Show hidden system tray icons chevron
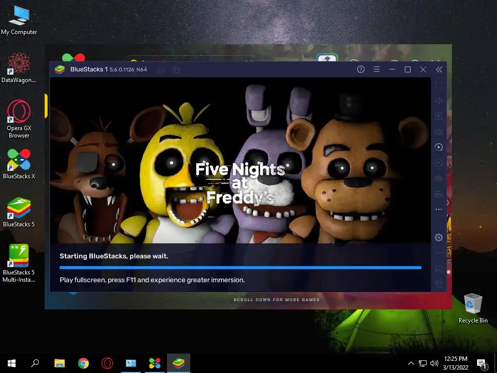Viewport: 497px width, 373px height. (x=411, y=363)
